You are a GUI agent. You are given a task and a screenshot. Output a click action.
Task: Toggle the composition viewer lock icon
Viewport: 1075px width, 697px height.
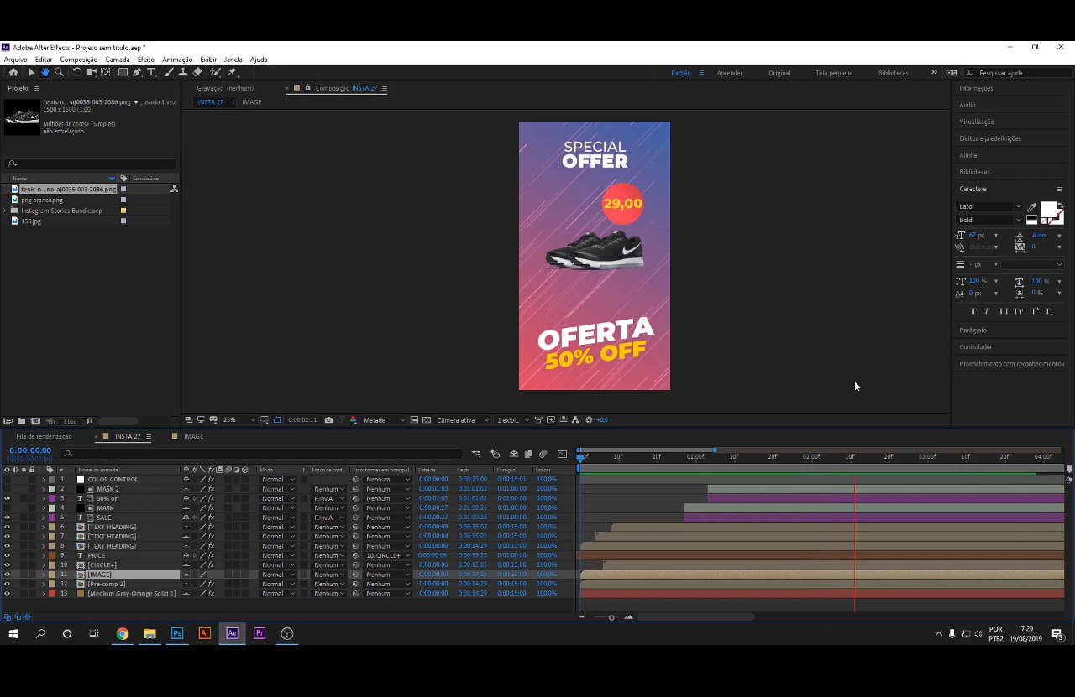pos(307,88)
